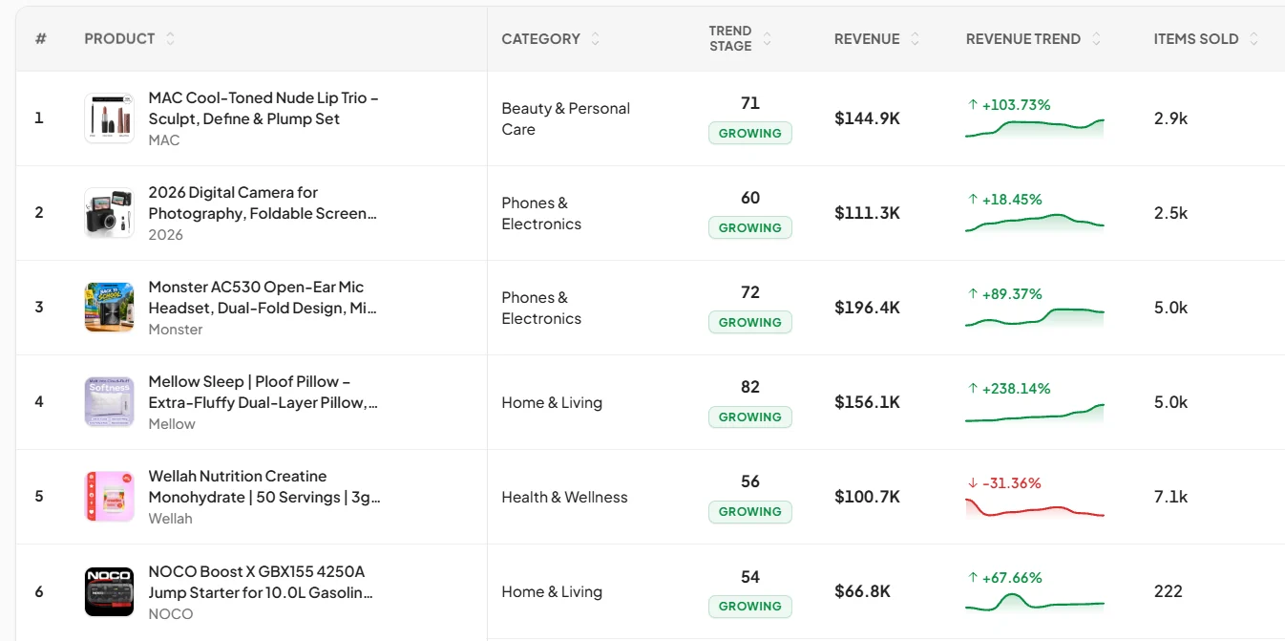Click the GROWING badge for 2026 Digital Camera

[x=750, y=227]
